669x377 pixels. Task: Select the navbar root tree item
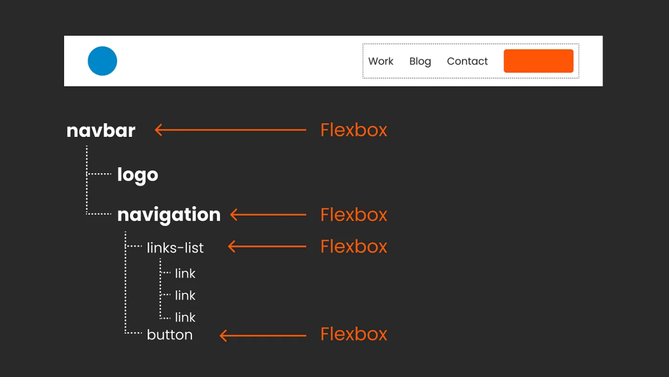pos(101,130)
